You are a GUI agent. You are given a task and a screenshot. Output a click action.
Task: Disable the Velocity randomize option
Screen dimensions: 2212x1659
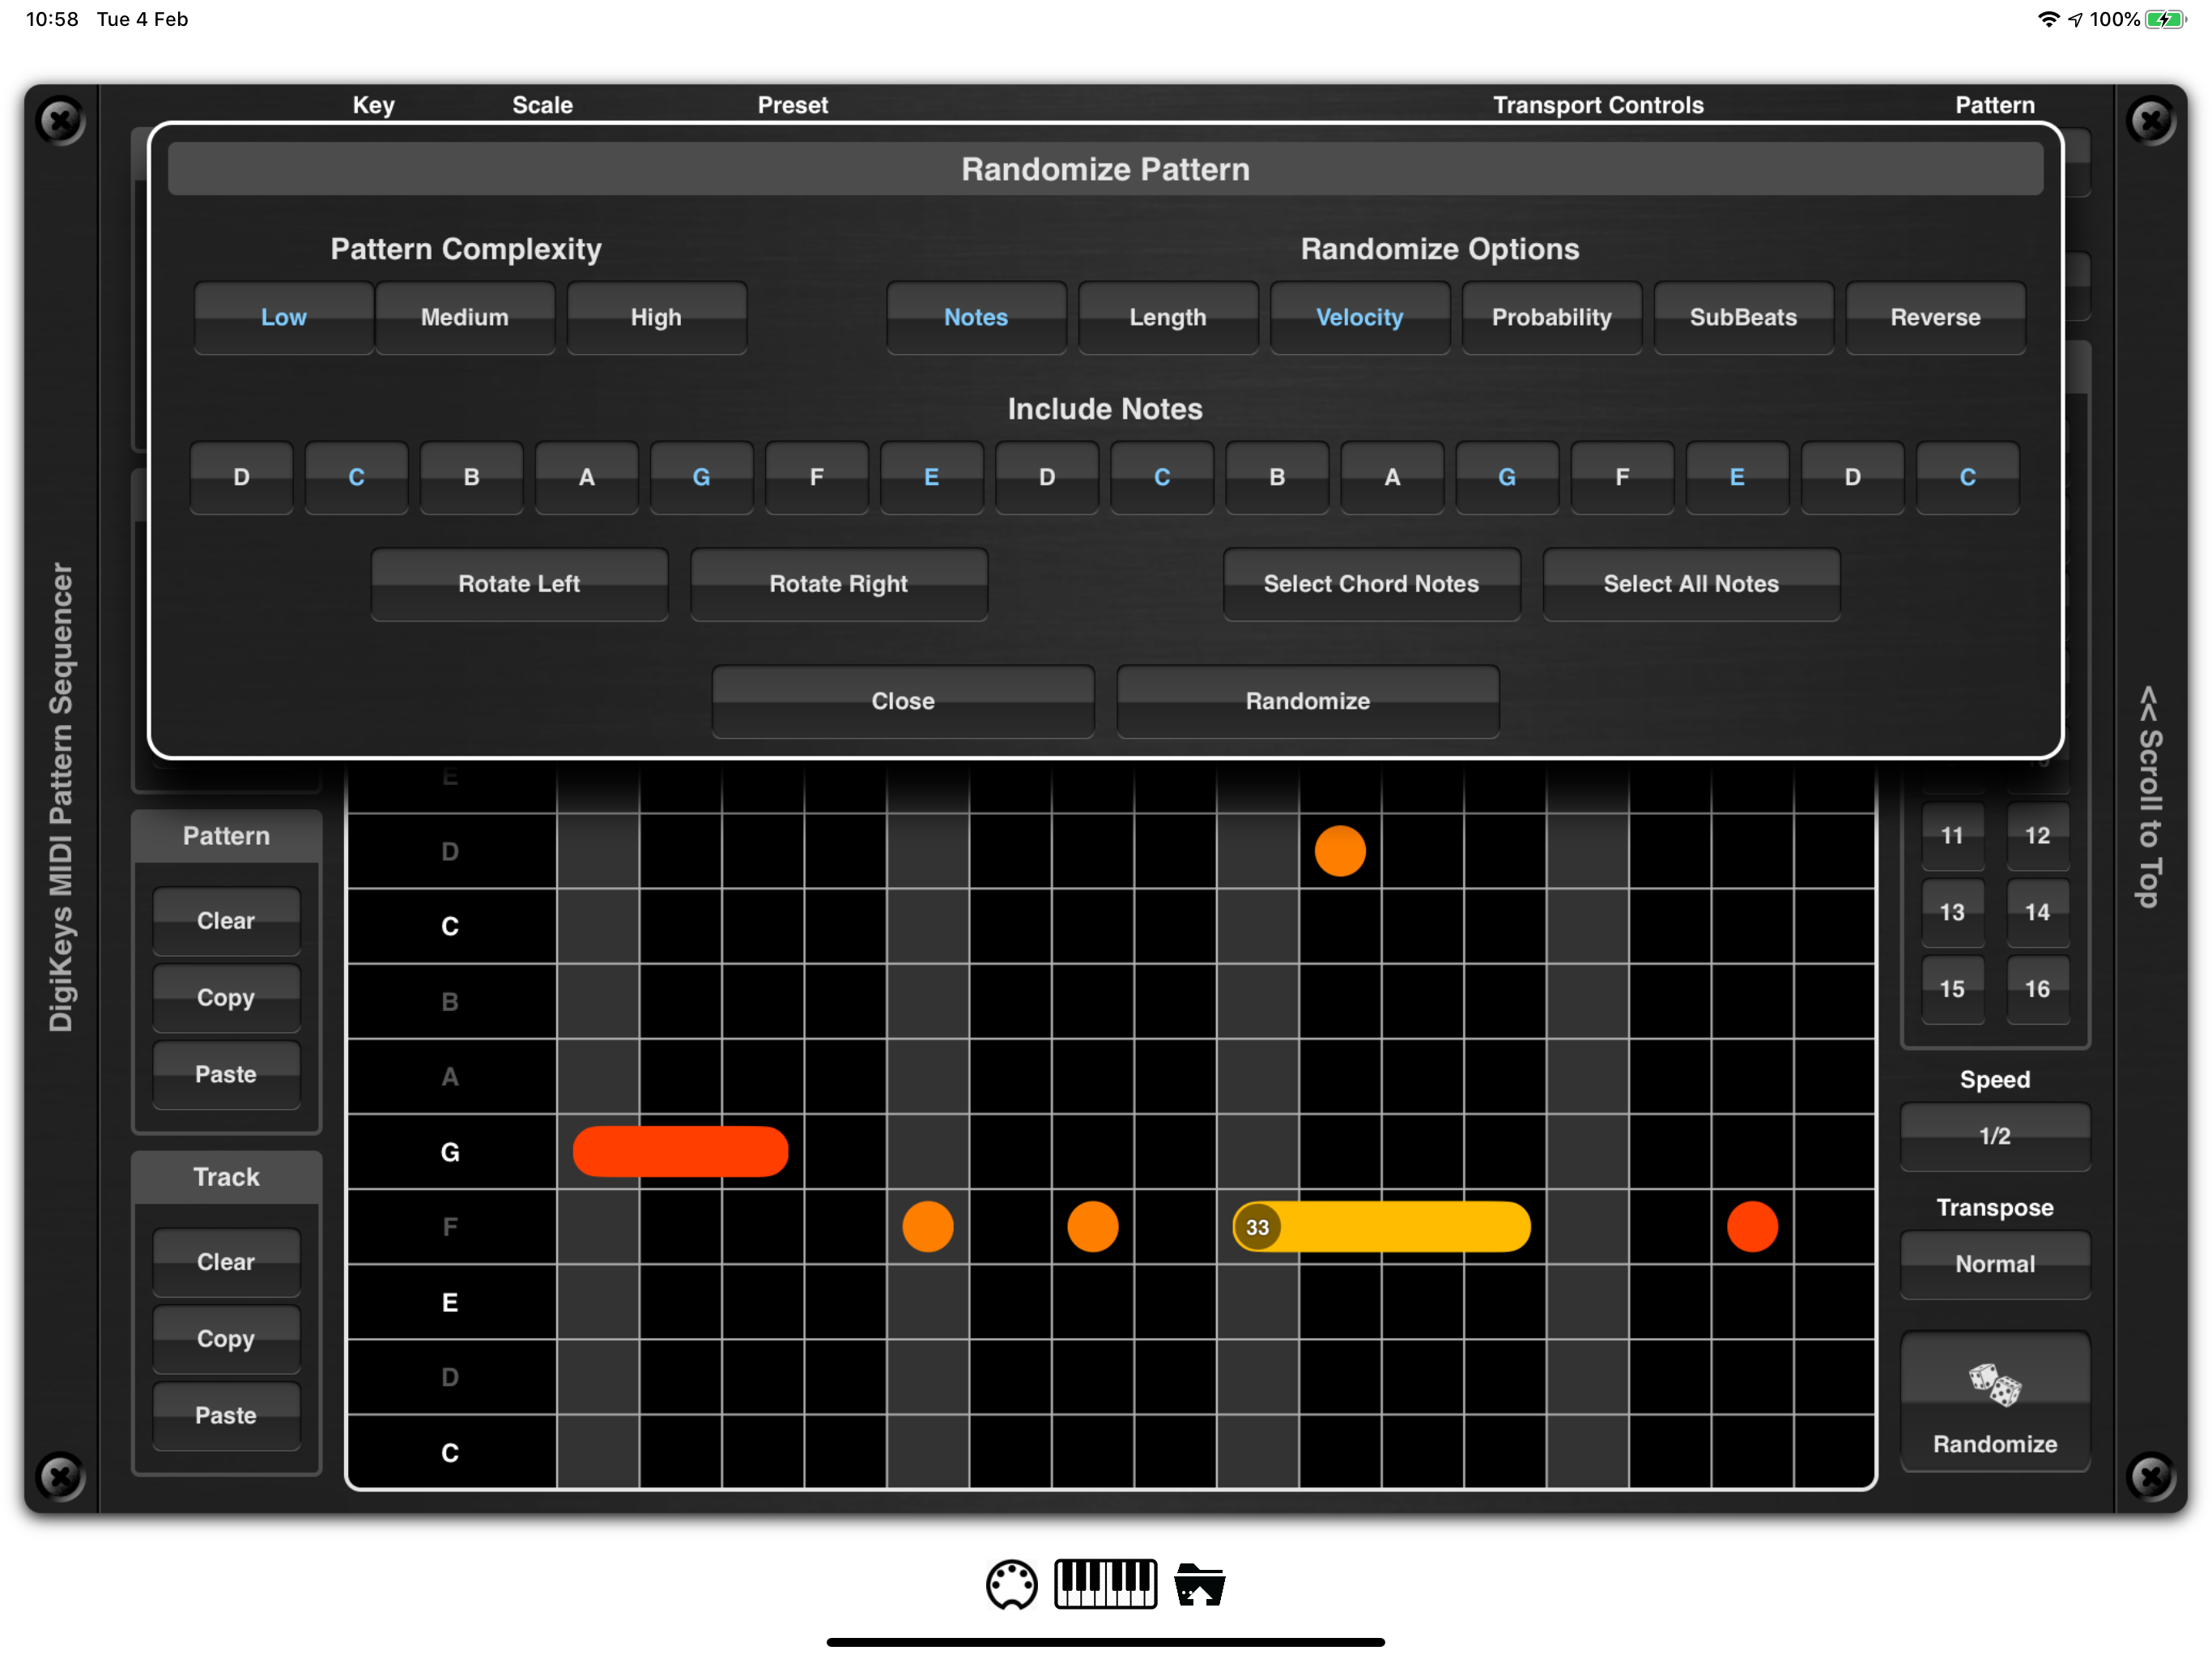(1359, 318)
